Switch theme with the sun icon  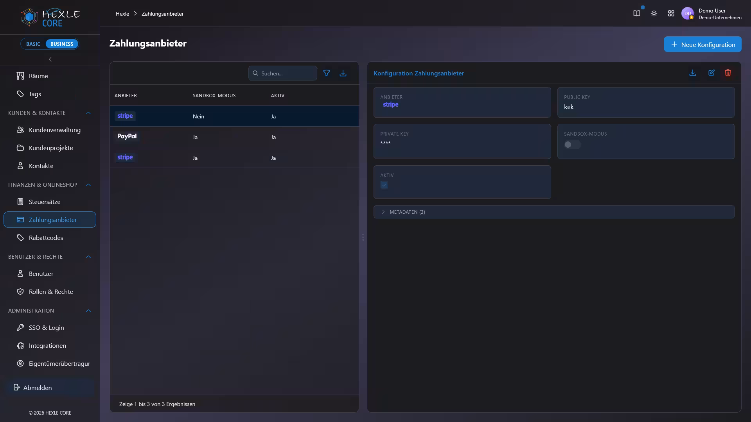(x=654, y=13)
